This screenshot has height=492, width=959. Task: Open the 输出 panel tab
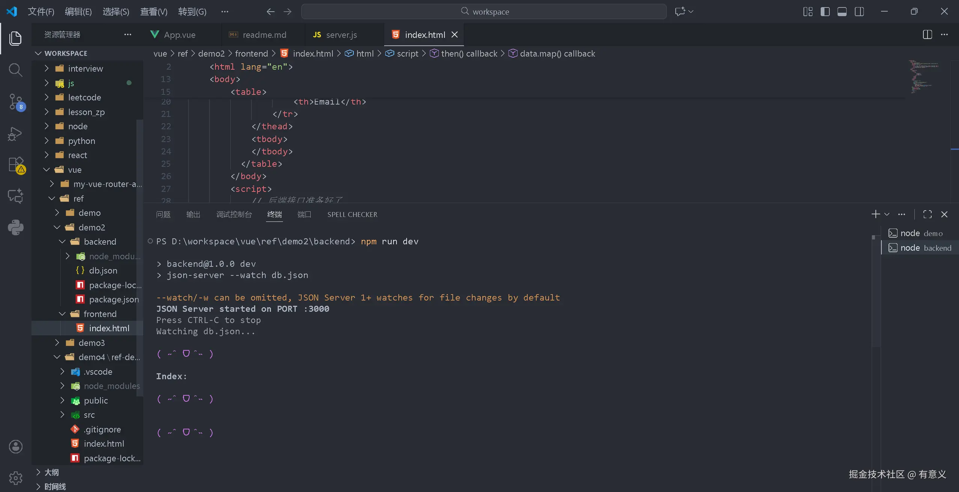pos(193,214)
